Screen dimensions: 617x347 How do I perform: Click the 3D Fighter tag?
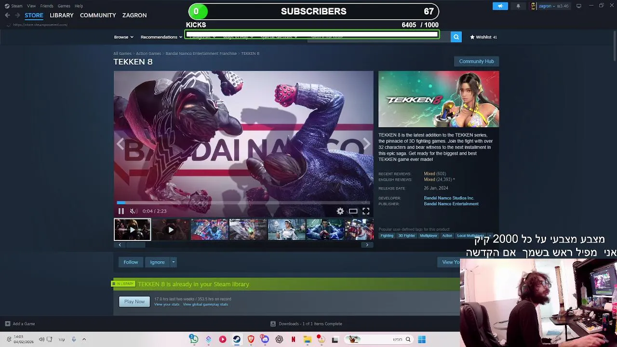coord(406,236)
